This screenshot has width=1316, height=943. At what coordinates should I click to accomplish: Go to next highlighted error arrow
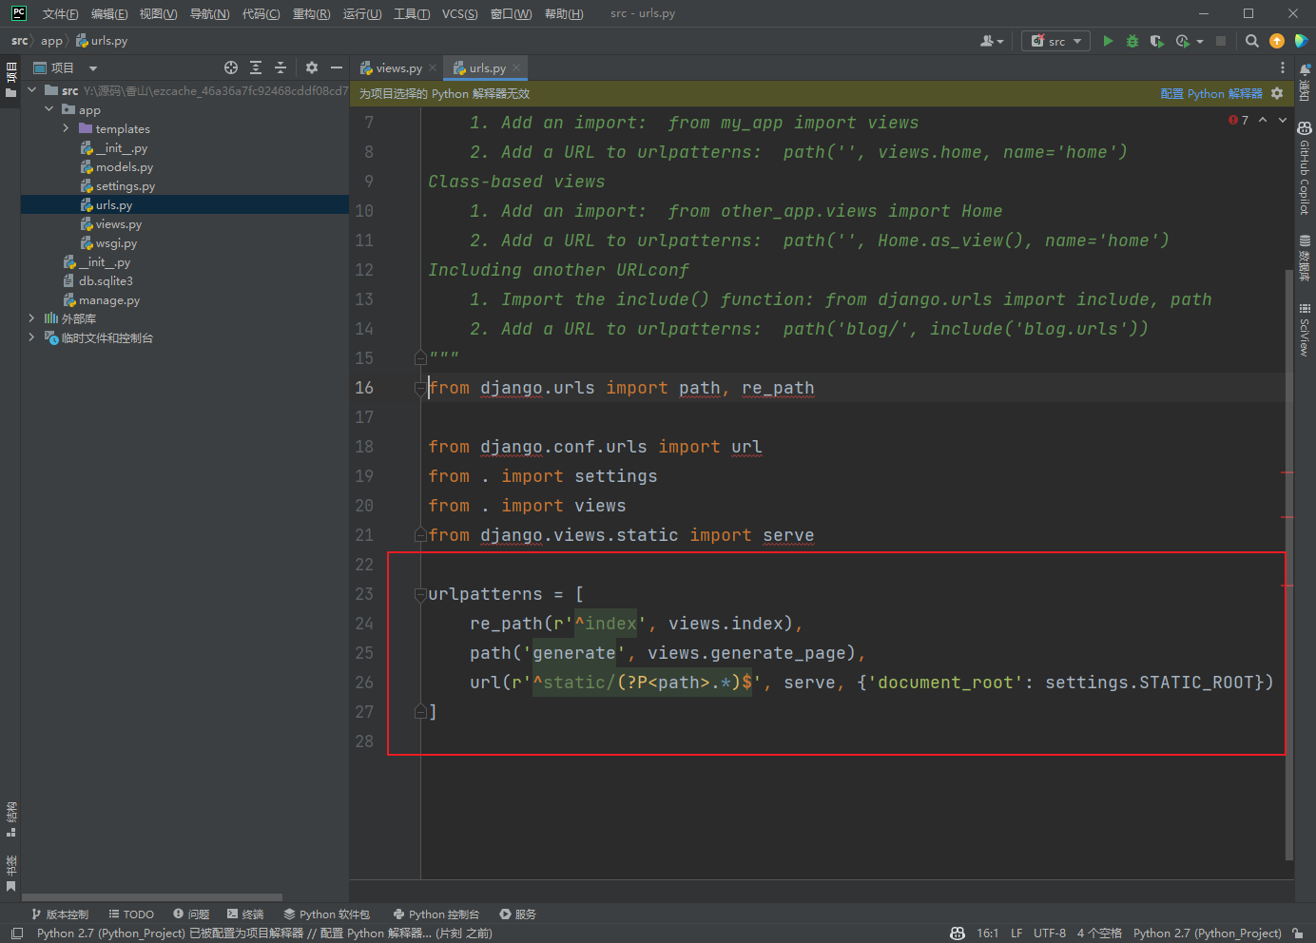[1283, 120]
